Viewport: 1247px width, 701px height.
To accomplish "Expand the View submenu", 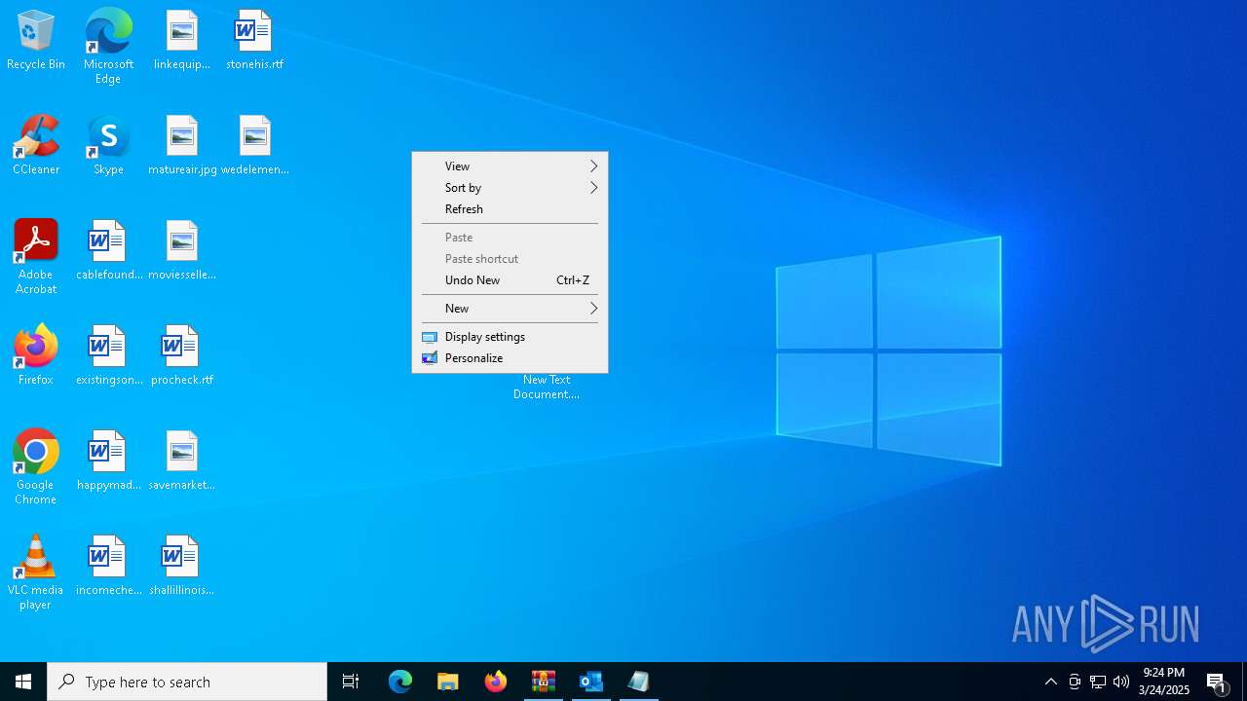I will coord(510,166).
